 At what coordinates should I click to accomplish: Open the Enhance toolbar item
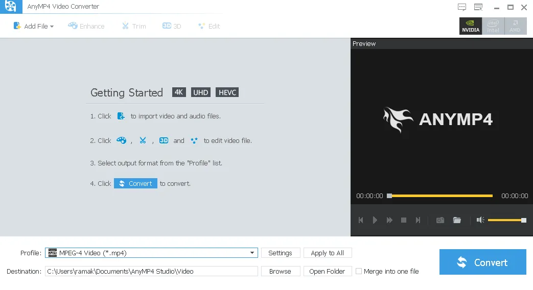[x=86, y=26]
